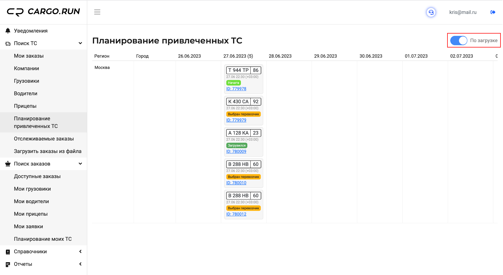This screenshot has width=503, height=275.
Task: Click the Поиск заказов crown icon
Action: [8, 164]
